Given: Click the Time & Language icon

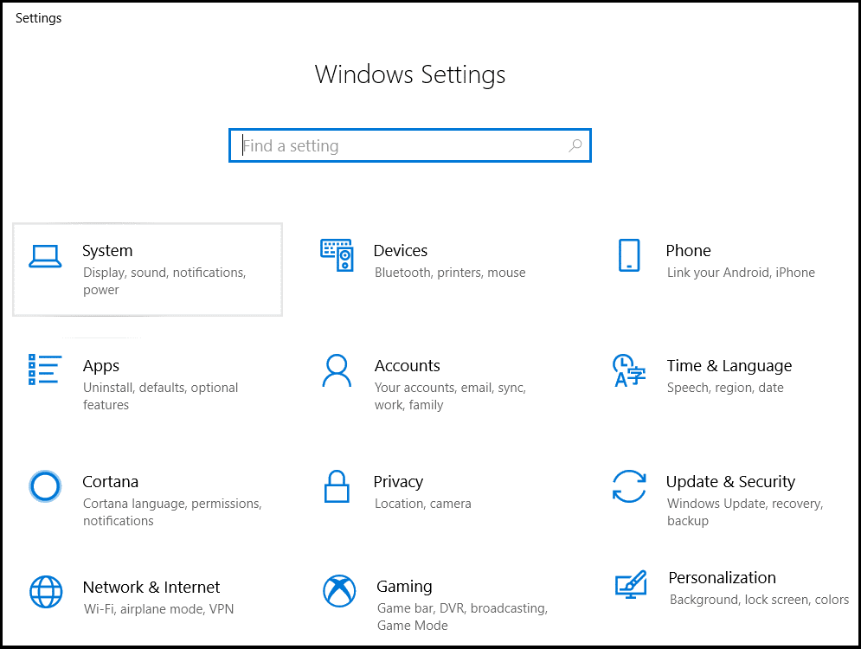Looking at the screenshot, I should 628,370.
